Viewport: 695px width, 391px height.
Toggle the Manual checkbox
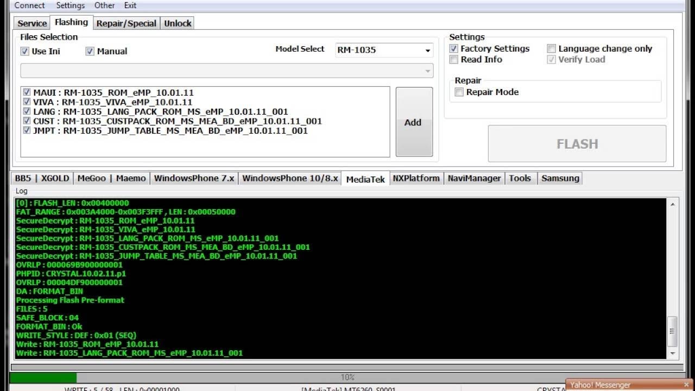click(x=90, y=51)
